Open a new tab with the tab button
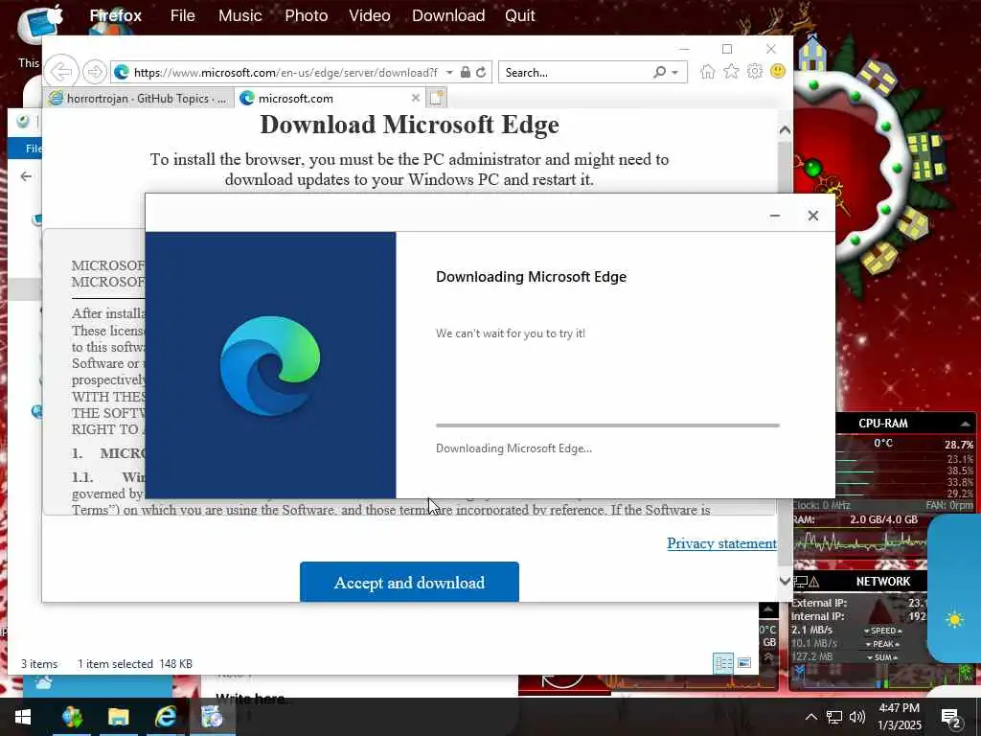Screen dimensions: 981x736 [x=436, y=99]
